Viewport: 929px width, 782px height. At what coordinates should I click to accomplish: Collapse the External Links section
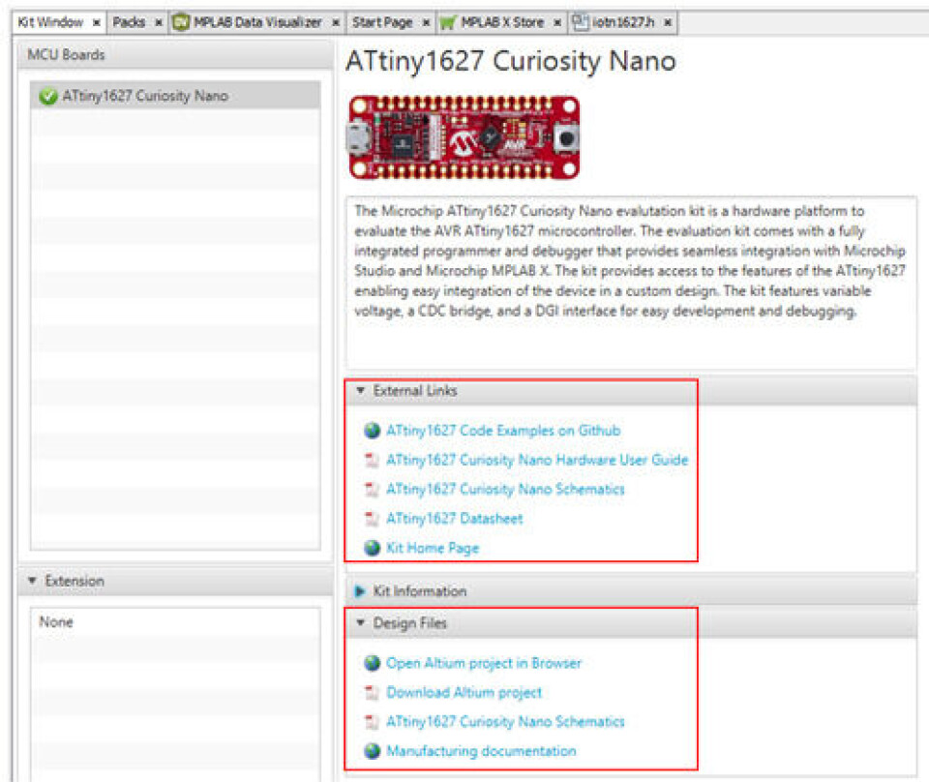(360, 390)
